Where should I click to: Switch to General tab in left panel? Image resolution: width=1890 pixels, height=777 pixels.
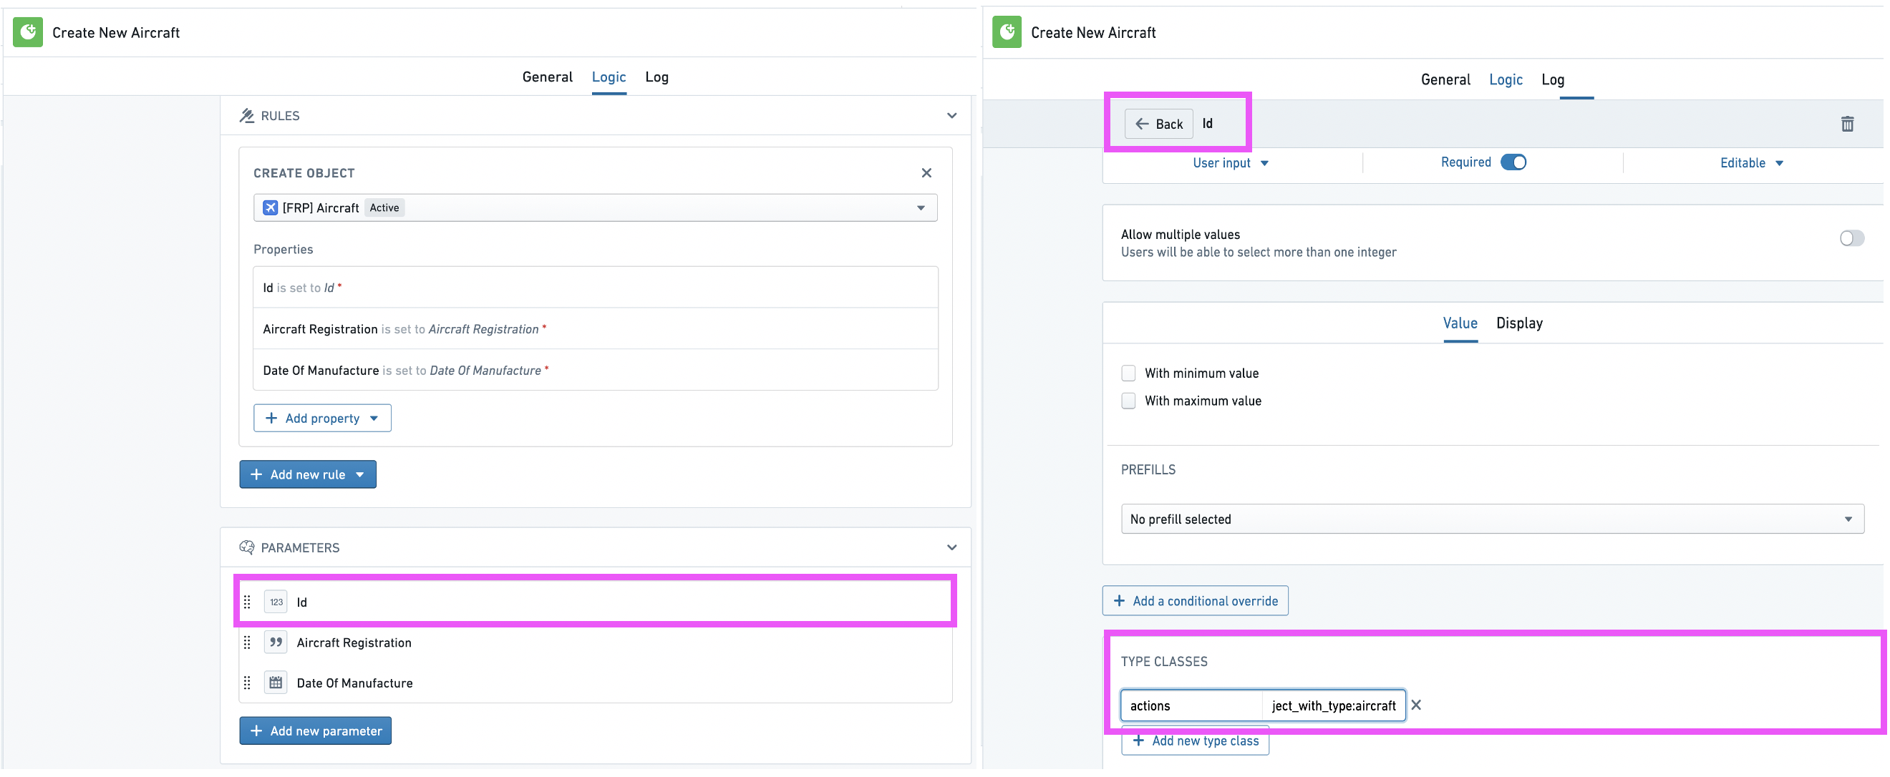547,77
